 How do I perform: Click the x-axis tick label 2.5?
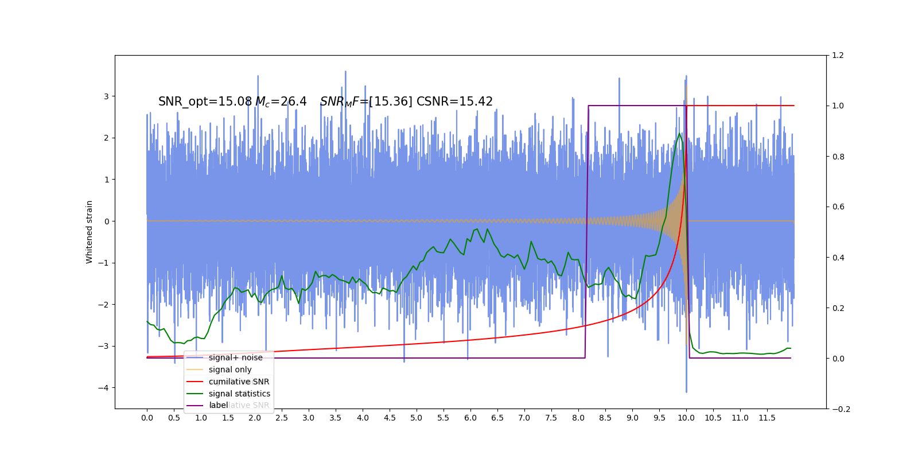tap(282, 418)
